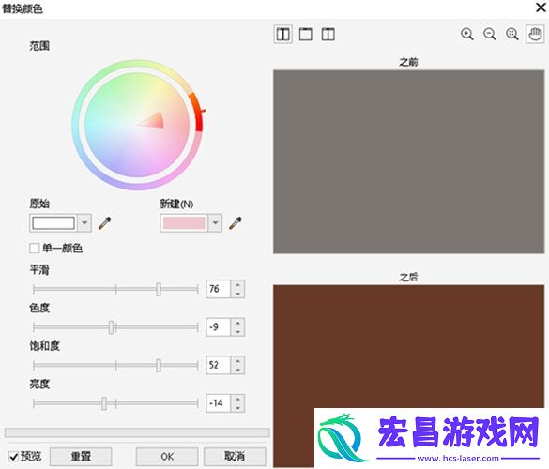
Task: Decrease 平滑 value with down arrow
Action: (237, 294)
